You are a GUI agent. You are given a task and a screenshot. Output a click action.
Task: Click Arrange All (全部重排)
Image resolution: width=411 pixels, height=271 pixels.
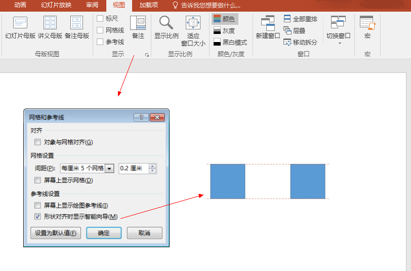tap(300, 19)
